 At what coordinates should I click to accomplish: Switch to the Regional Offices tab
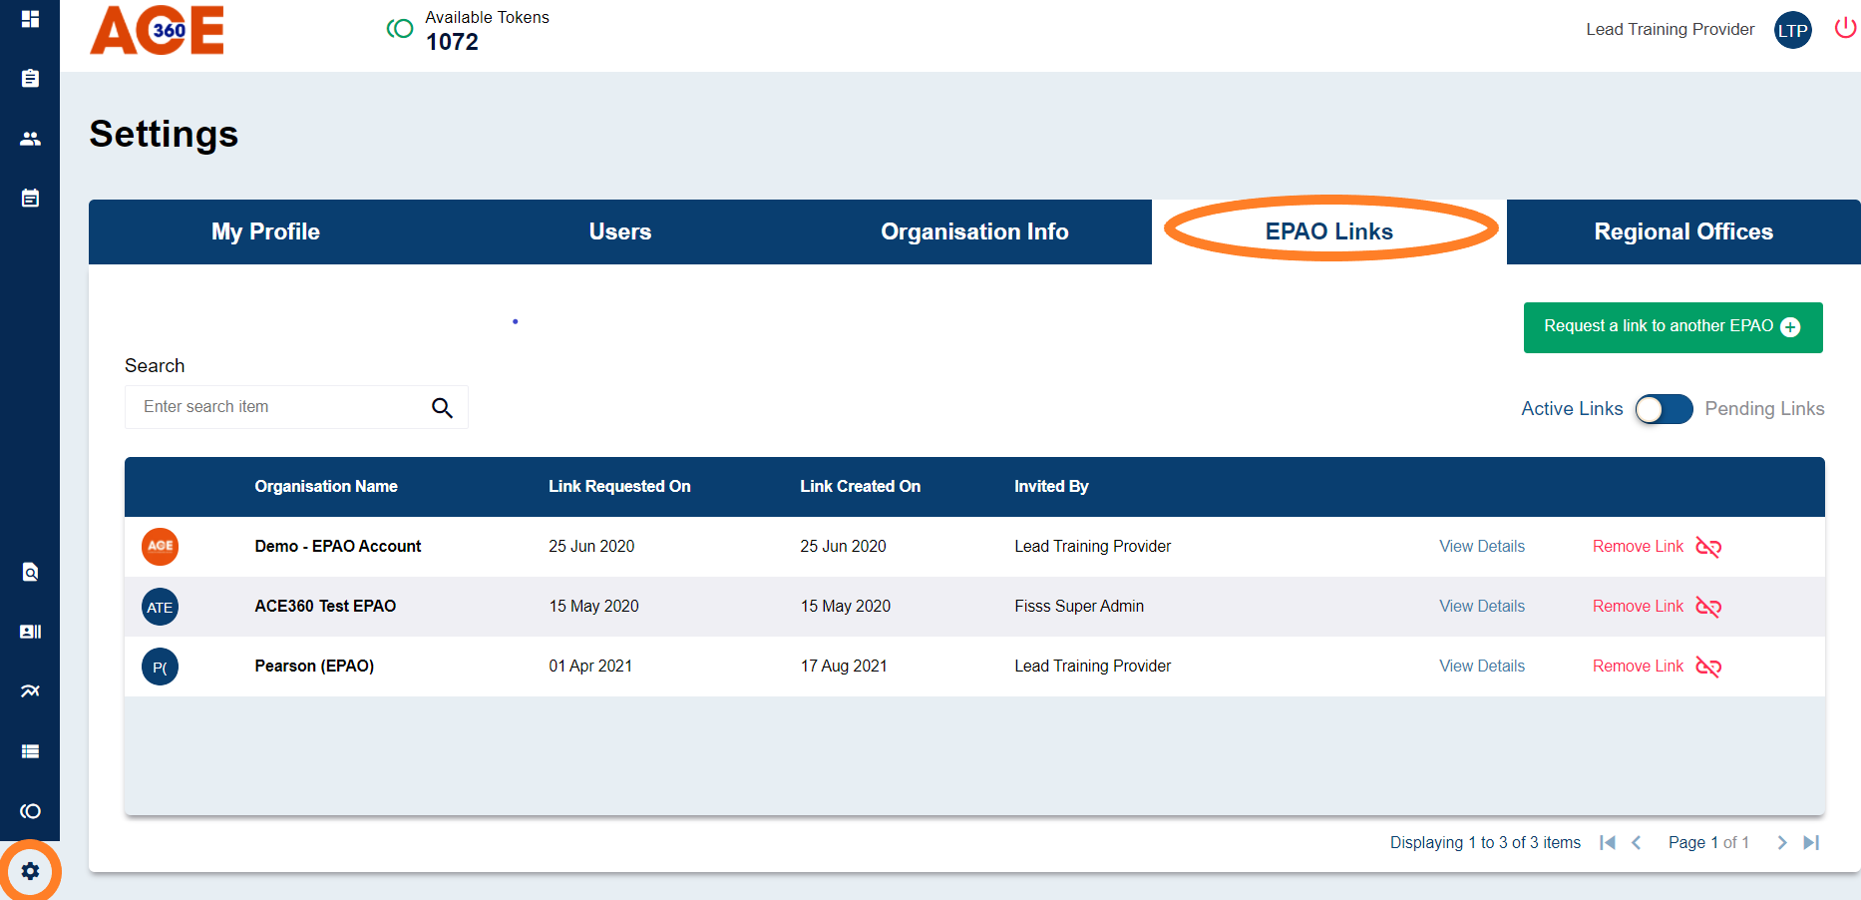point(1683,231)
